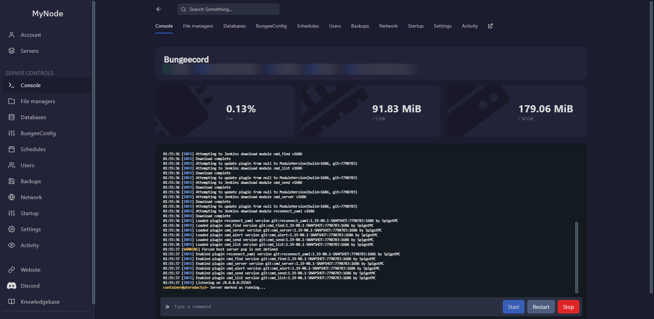Open external link icon in tab bar

pyautogui.click(x=490, y=26)
